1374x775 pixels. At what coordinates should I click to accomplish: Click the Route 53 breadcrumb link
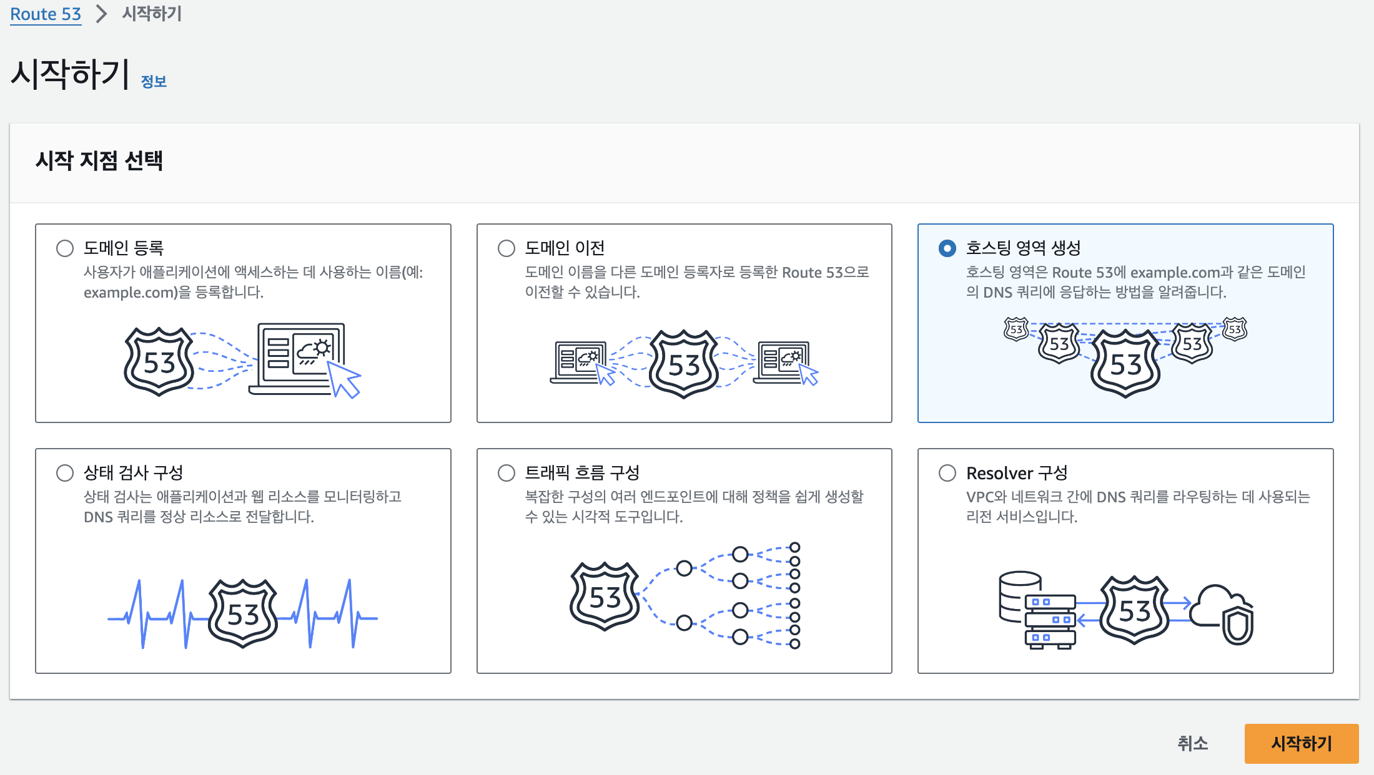[x=46, y=14]
